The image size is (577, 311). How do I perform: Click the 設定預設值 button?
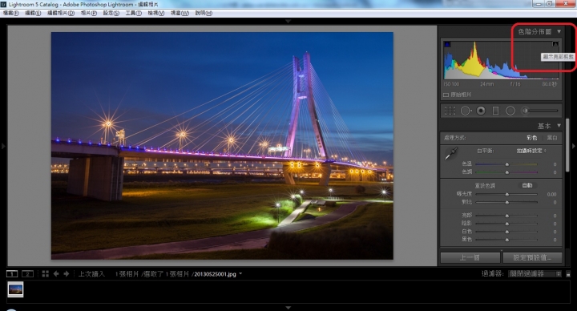pos(532,257)
